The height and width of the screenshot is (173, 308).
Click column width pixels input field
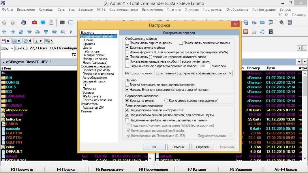tap(204, 66)
